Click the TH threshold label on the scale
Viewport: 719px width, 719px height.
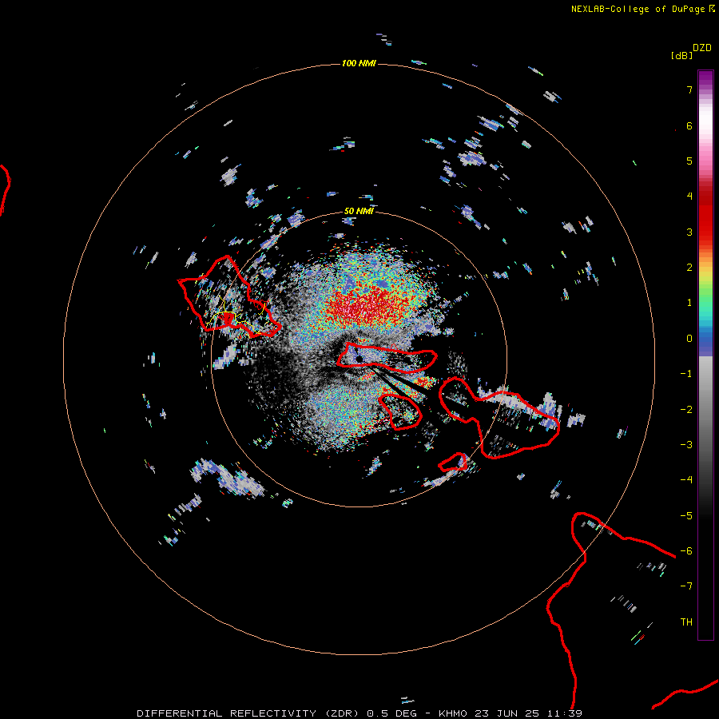[x=686, y=622]
